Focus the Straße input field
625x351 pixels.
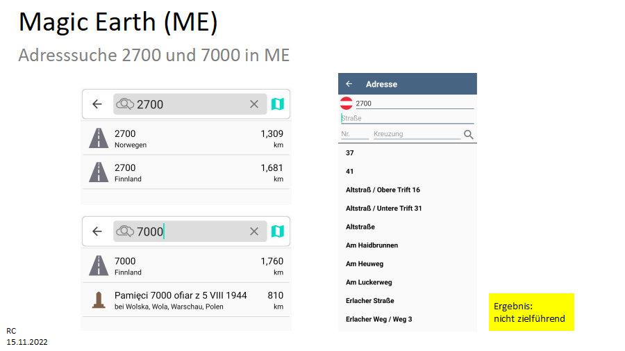pos(408,118)
